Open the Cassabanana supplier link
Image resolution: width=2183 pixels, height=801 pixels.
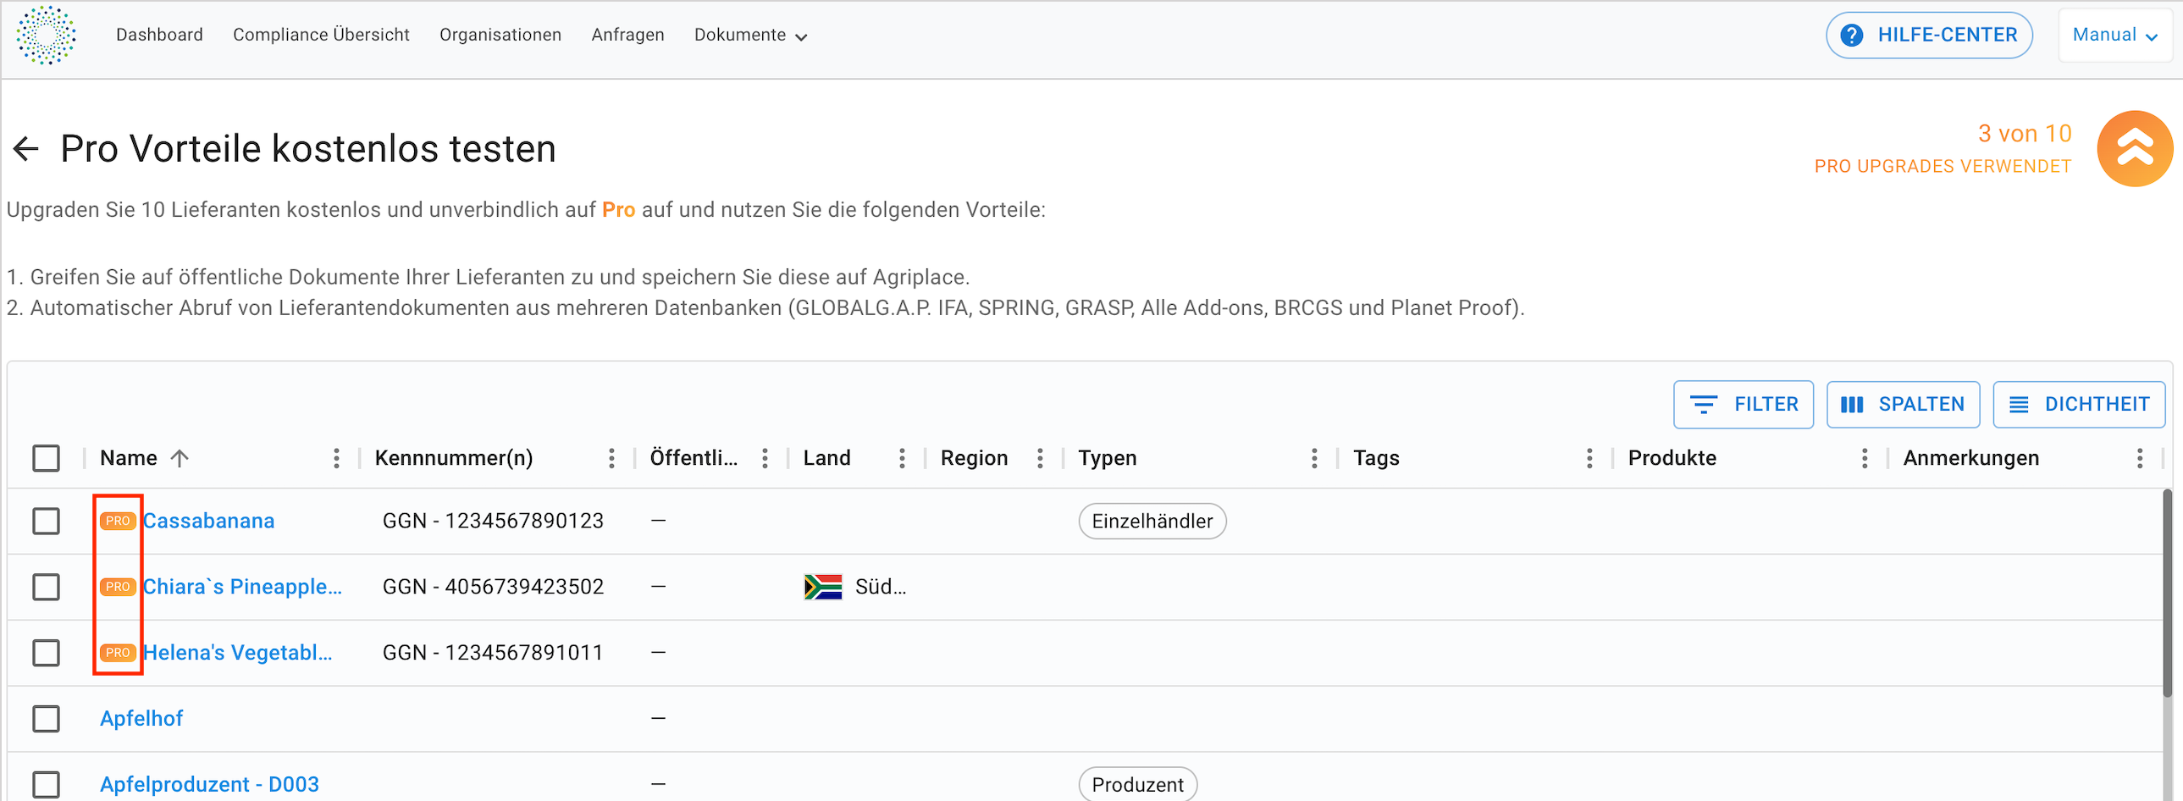pos(208,521)
